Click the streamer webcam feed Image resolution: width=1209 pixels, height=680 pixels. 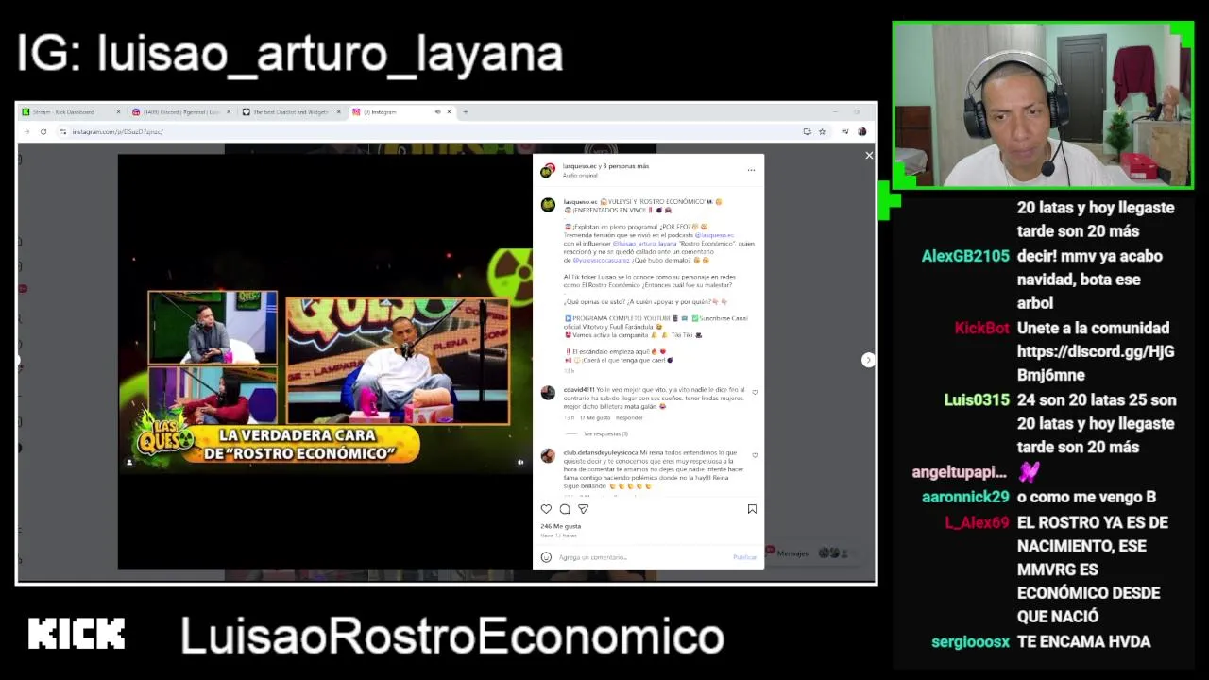click(x=1043, y=105)
